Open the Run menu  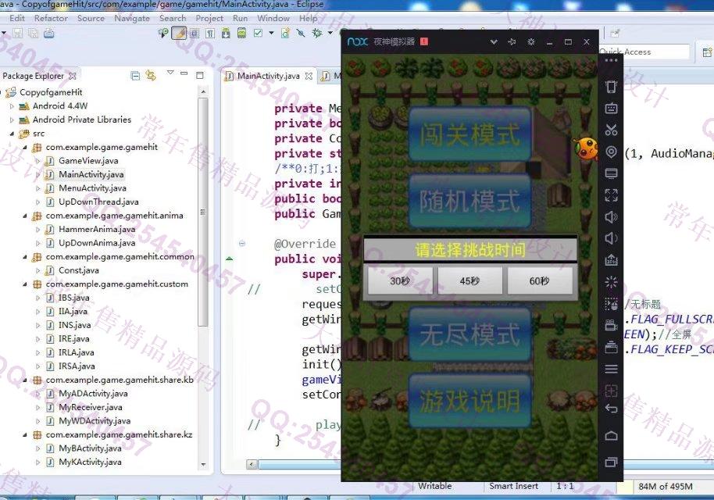coord(240,18)
